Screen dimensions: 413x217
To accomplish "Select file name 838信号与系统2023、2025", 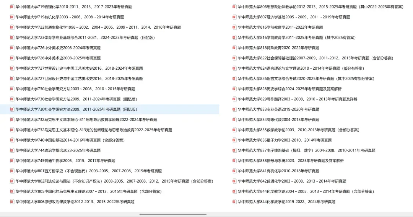I will pos(291,161).
